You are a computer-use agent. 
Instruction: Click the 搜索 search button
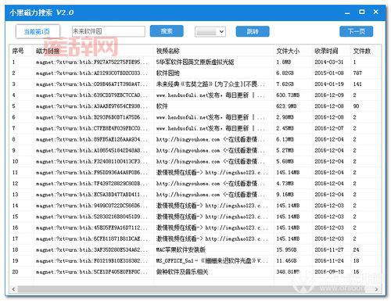click(167, 31)
